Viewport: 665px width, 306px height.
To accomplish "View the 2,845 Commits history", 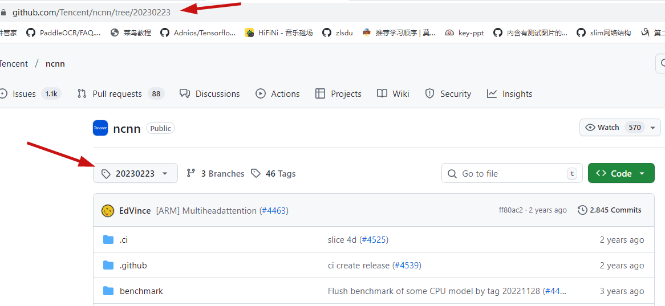I will tap(610, 210).
